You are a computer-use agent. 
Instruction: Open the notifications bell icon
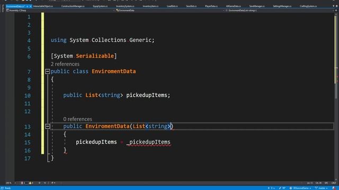pos(334,188)
